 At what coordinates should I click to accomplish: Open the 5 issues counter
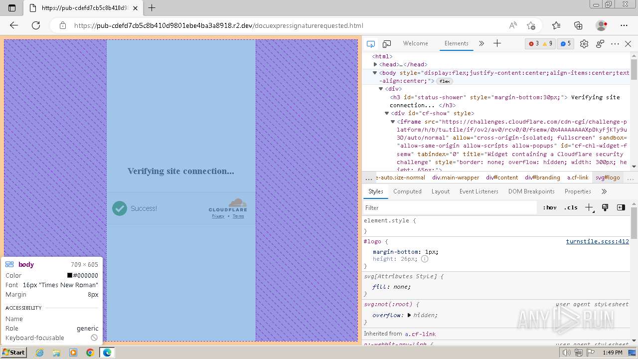point(565,44)
